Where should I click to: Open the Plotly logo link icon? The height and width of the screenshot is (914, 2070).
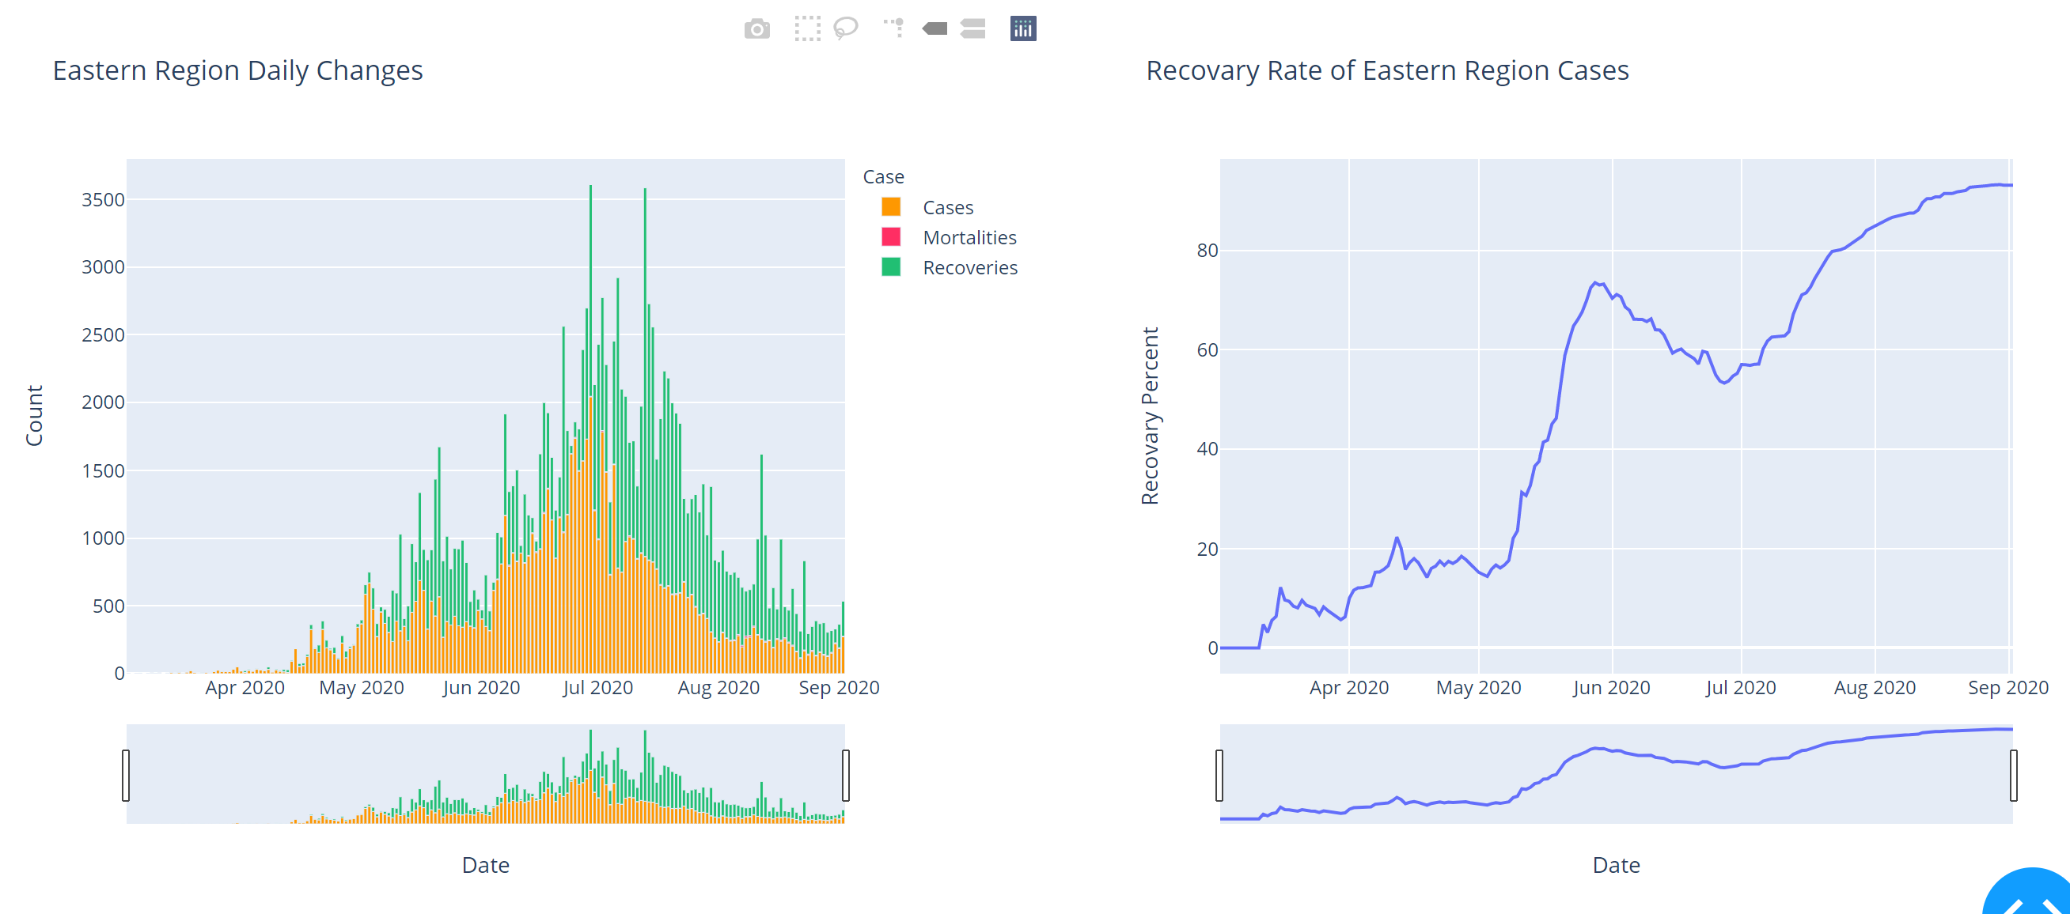(x=1022, y=29)
